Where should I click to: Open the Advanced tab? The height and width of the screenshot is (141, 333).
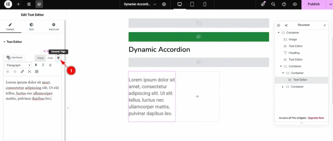pos(54,27)
